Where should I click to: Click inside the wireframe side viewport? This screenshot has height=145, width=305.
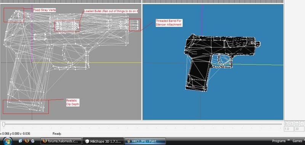(71, 62)
